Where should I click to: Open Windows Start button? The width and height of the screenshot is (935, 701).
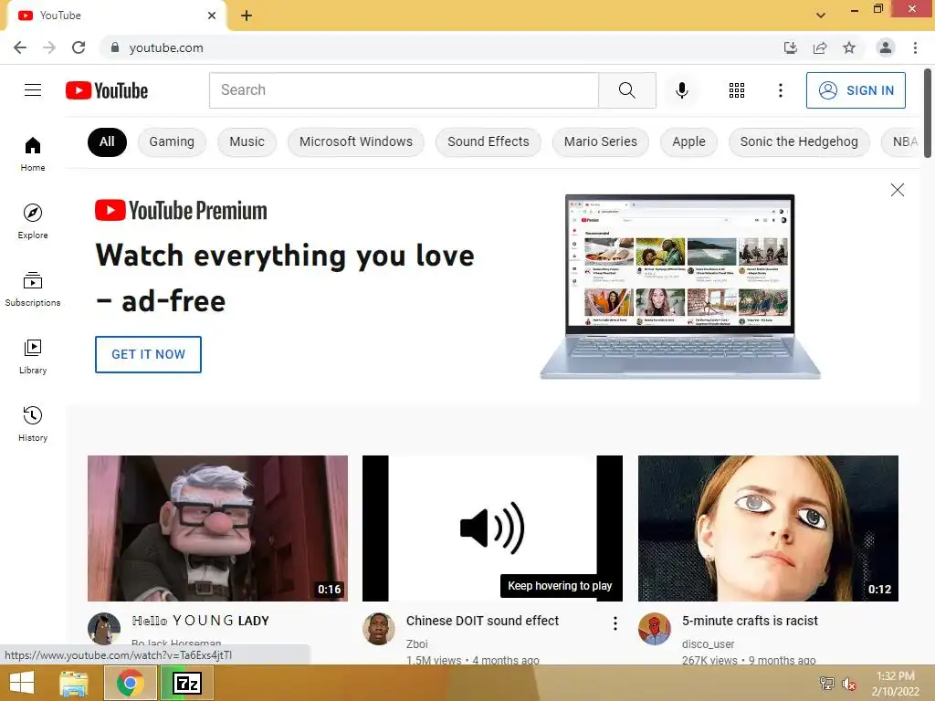[x=22, y=683]
